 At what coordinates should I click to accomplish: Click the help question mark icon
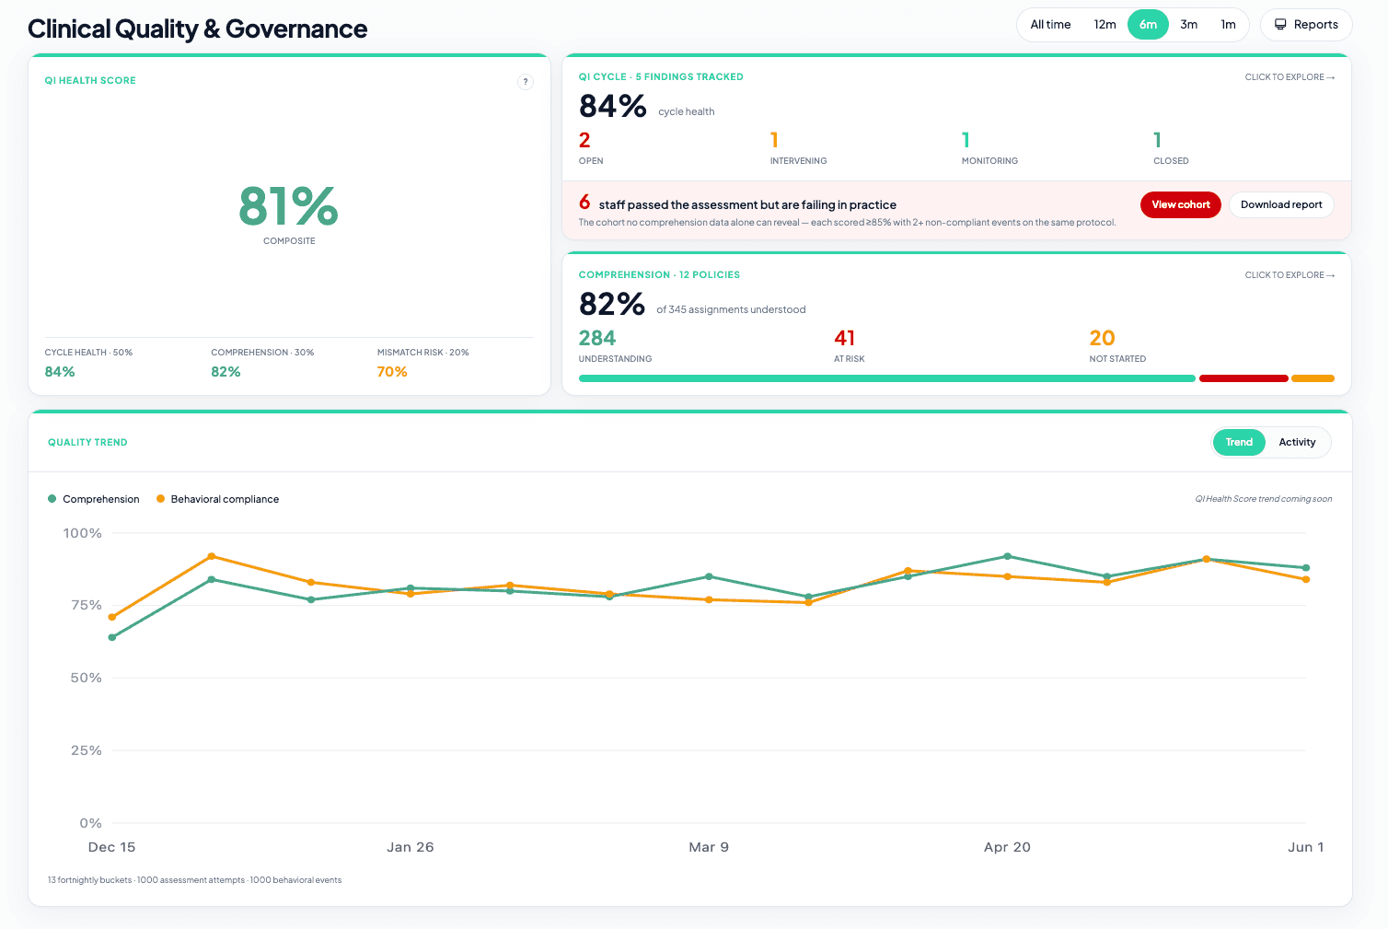526,82
